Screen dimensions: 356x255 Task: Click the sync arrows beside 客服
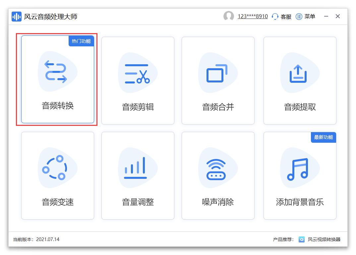pyautogui.click(x=275, y=16)
